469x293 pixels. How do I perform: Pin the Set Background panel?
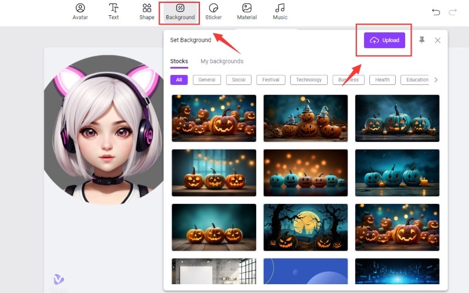pos(422,40)
